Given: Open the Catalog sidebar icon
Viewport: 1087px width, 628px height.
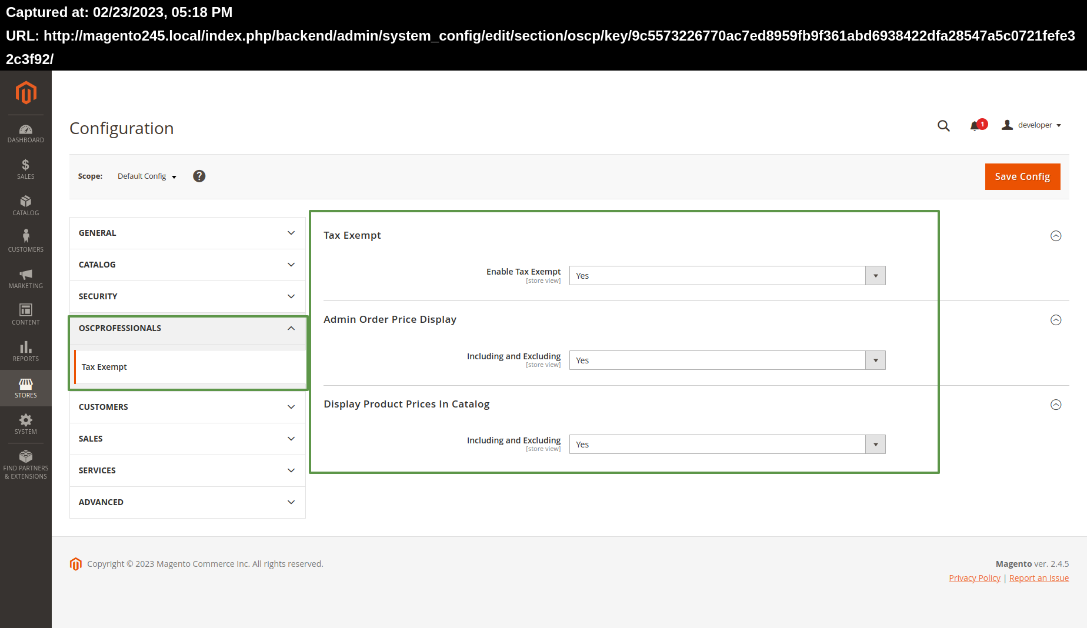Looking at the screenshot, I should (26, 205).
